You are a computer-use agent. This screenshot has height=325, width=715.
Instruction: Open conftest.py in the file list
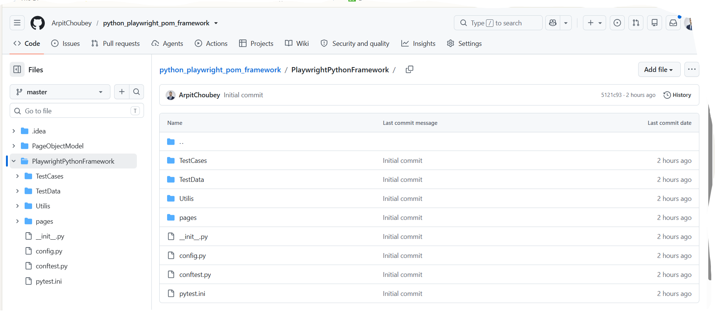point(195,275)
